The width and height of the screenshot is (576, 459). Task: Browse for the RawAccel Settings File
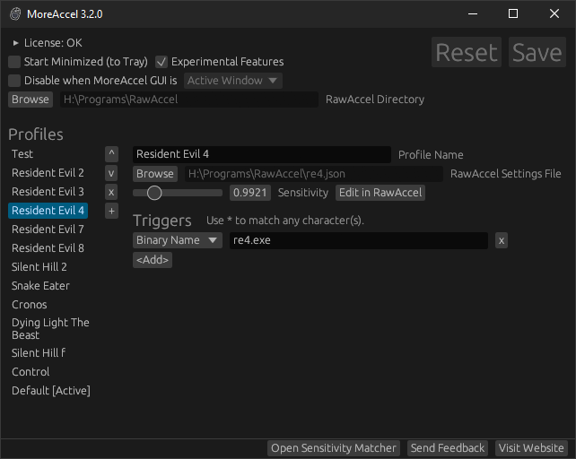click(x=155, y=174)
